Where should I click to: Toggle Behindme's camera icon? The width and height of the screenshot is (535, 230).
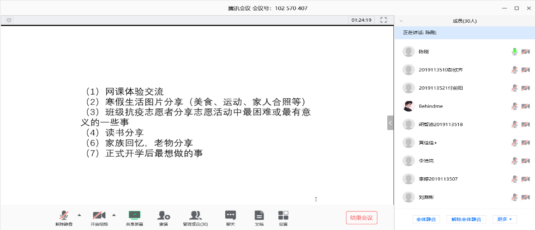pos(526,106)
